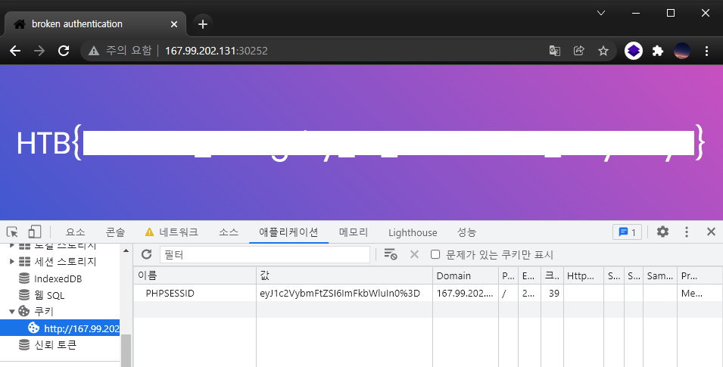Click the Http column header
The image size is (723, 367).
(x=584, y=275)
